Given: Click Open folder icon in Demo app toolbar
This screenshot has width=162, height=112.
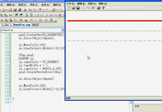Looking at the screenshot, I should (73, 8).
